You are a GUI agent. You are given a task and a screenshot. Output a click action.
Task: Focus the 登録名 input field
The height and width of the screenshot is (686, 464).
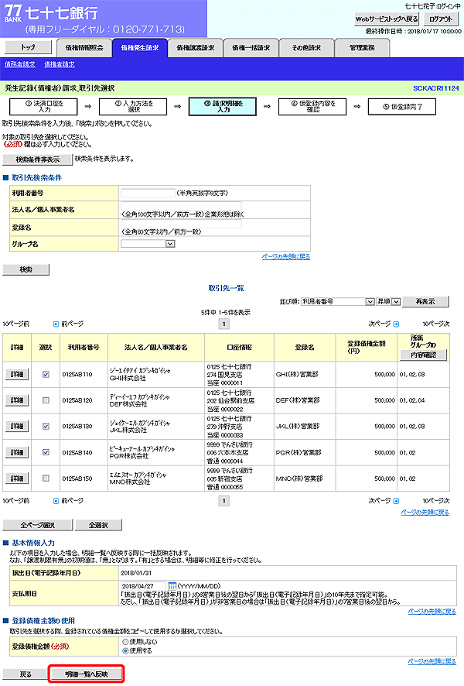tap(181, 224)
